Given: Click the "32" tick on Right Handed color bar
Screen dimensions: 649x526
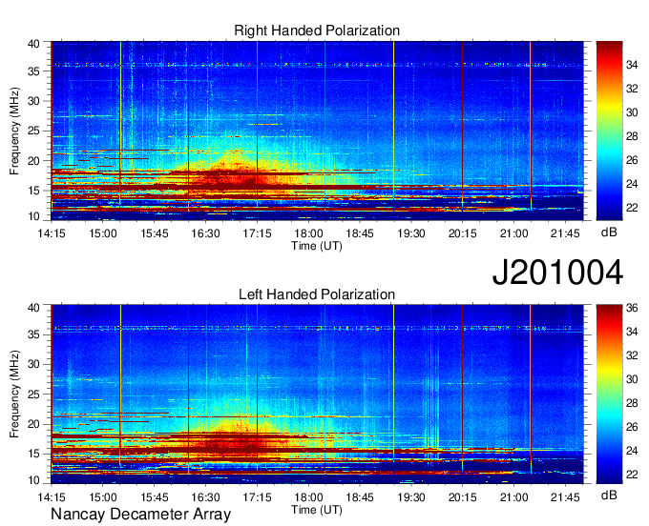Looking at the screenshot, I should tap(632, 89).
